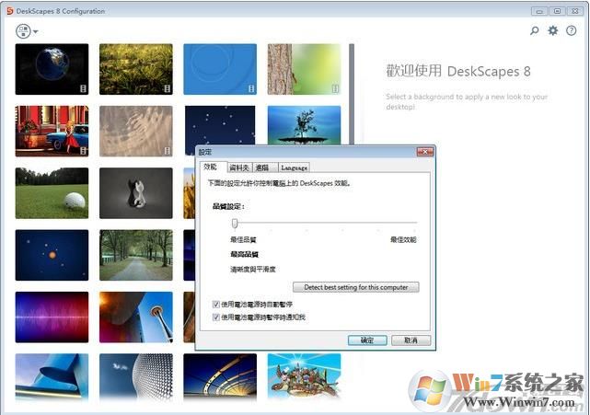Click the round view mode icon
The width and height of the screenshot is (590, 415).
[23, 30]
